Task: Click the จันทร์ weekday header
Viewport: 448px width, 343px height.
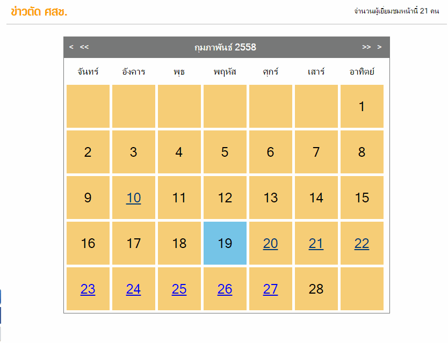Action: click(x=88, y=71)
